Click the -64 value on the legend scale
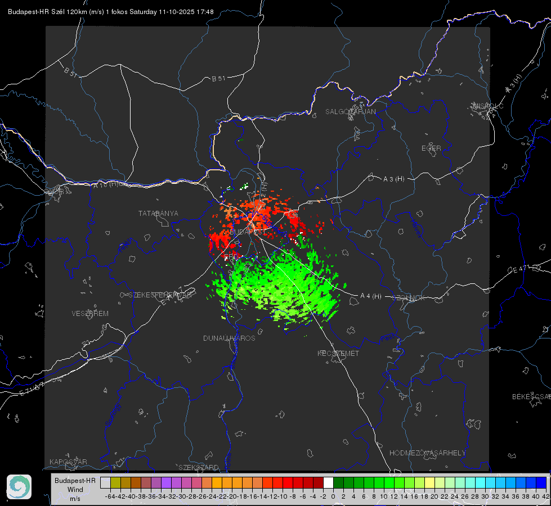Screen dimensions: 551x506 (110, 496)
